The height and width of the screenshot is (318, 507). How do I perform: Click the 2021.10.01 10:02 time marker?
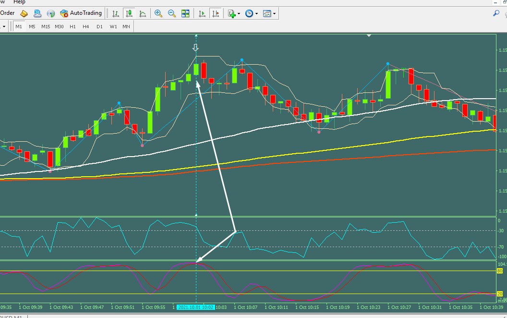tap(196, 307)
